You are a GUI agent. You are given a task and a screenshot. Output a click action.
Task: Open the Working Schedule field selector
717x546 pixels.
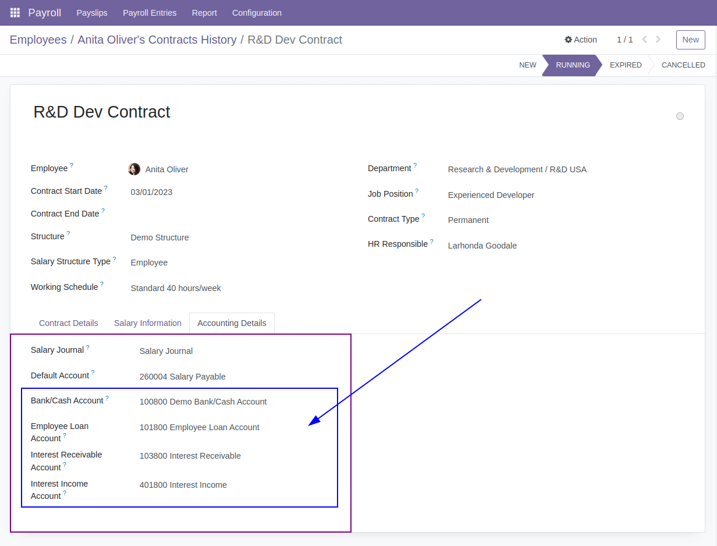[176, 288]
